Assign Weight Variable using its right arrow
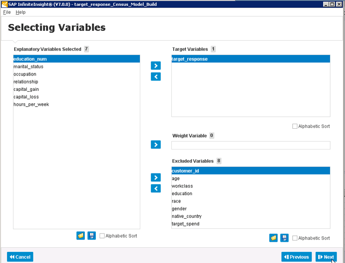The width and height of the screenshot is (345, 263). click(156, 144)
